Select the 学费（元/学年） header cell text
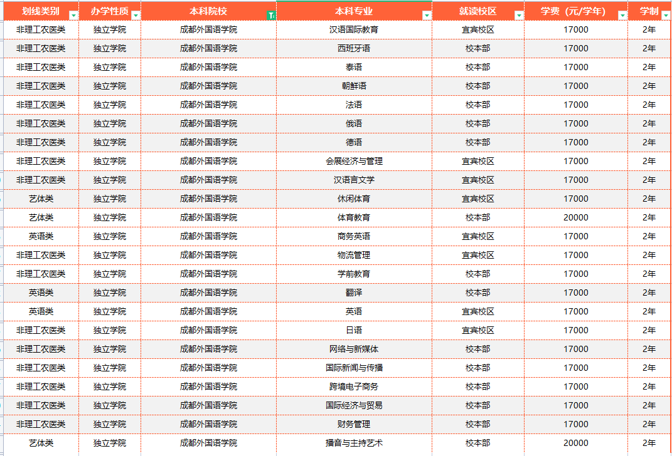The height and width of the screenshot is (456, 672). (573, 11)
